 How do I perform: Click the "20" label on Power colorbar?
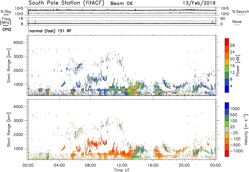[232, 59]
